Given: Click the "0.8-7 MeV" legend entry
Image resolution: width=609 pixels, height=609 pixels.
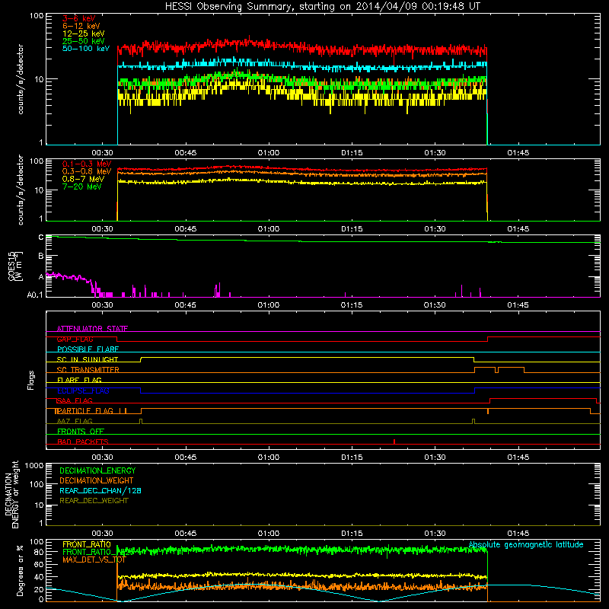Looking at the screenshot, I should (83, 179).
